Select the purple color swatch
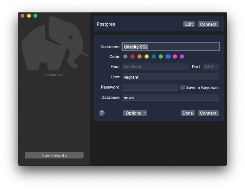This screenshot has width=245, height=189. (x=182, y=56)
